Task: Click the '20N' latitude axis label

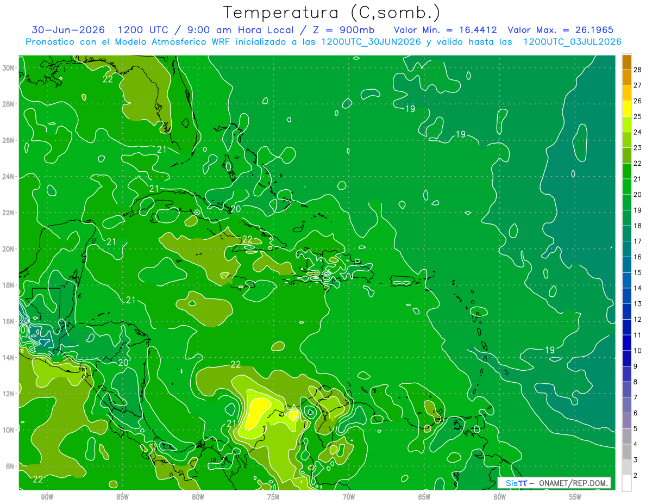Action: coord(9,249)
